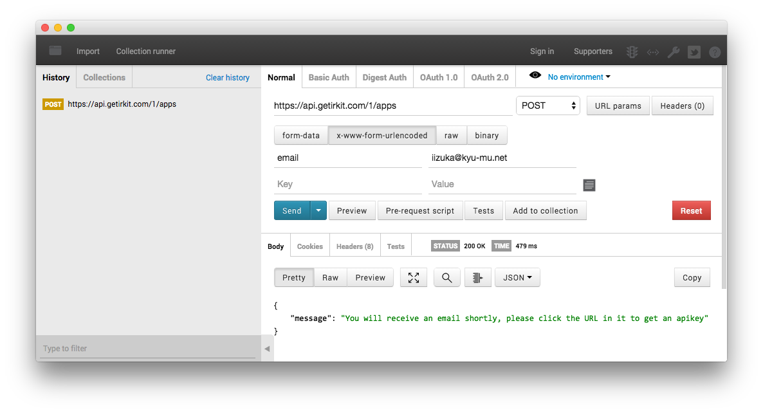The width and height of the screenshot is (763, 413).
Task: Toggle fullscreen response view icon
Action: [414, 277]
